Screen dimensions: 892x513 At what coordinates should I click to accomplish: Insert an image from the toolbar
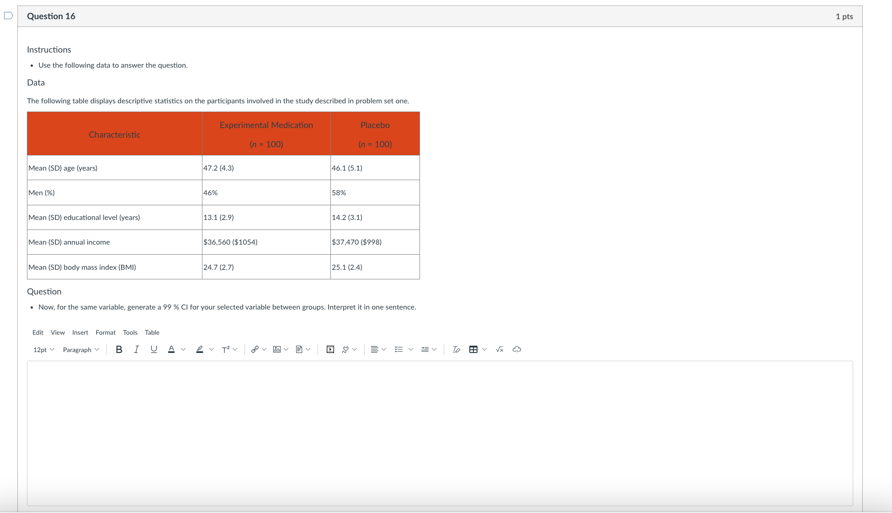pyautogui.click(x=276, y=349)
